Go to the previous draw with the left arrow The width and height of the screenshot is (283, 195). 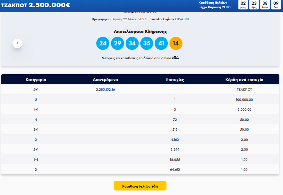point(17,43)
